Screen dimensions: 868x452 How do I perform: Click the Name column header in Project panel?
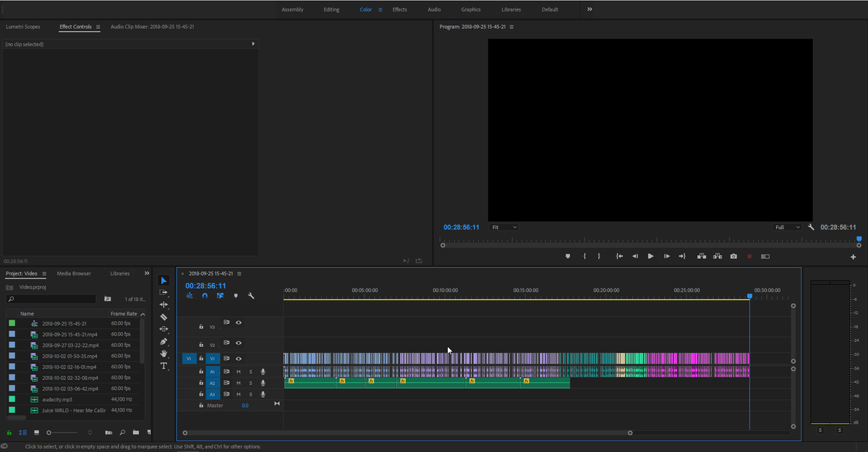(x=27, y=314)
